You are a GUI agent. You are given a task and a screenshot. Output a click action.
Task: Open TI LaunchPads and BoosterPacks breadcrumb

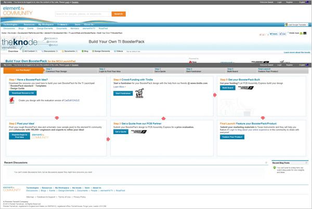[82, 33]
